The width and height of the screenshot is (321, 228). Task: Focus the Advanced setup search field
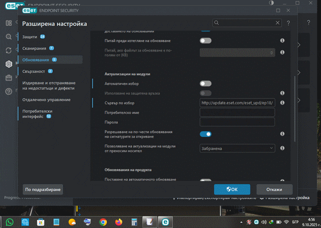(247, 23)
